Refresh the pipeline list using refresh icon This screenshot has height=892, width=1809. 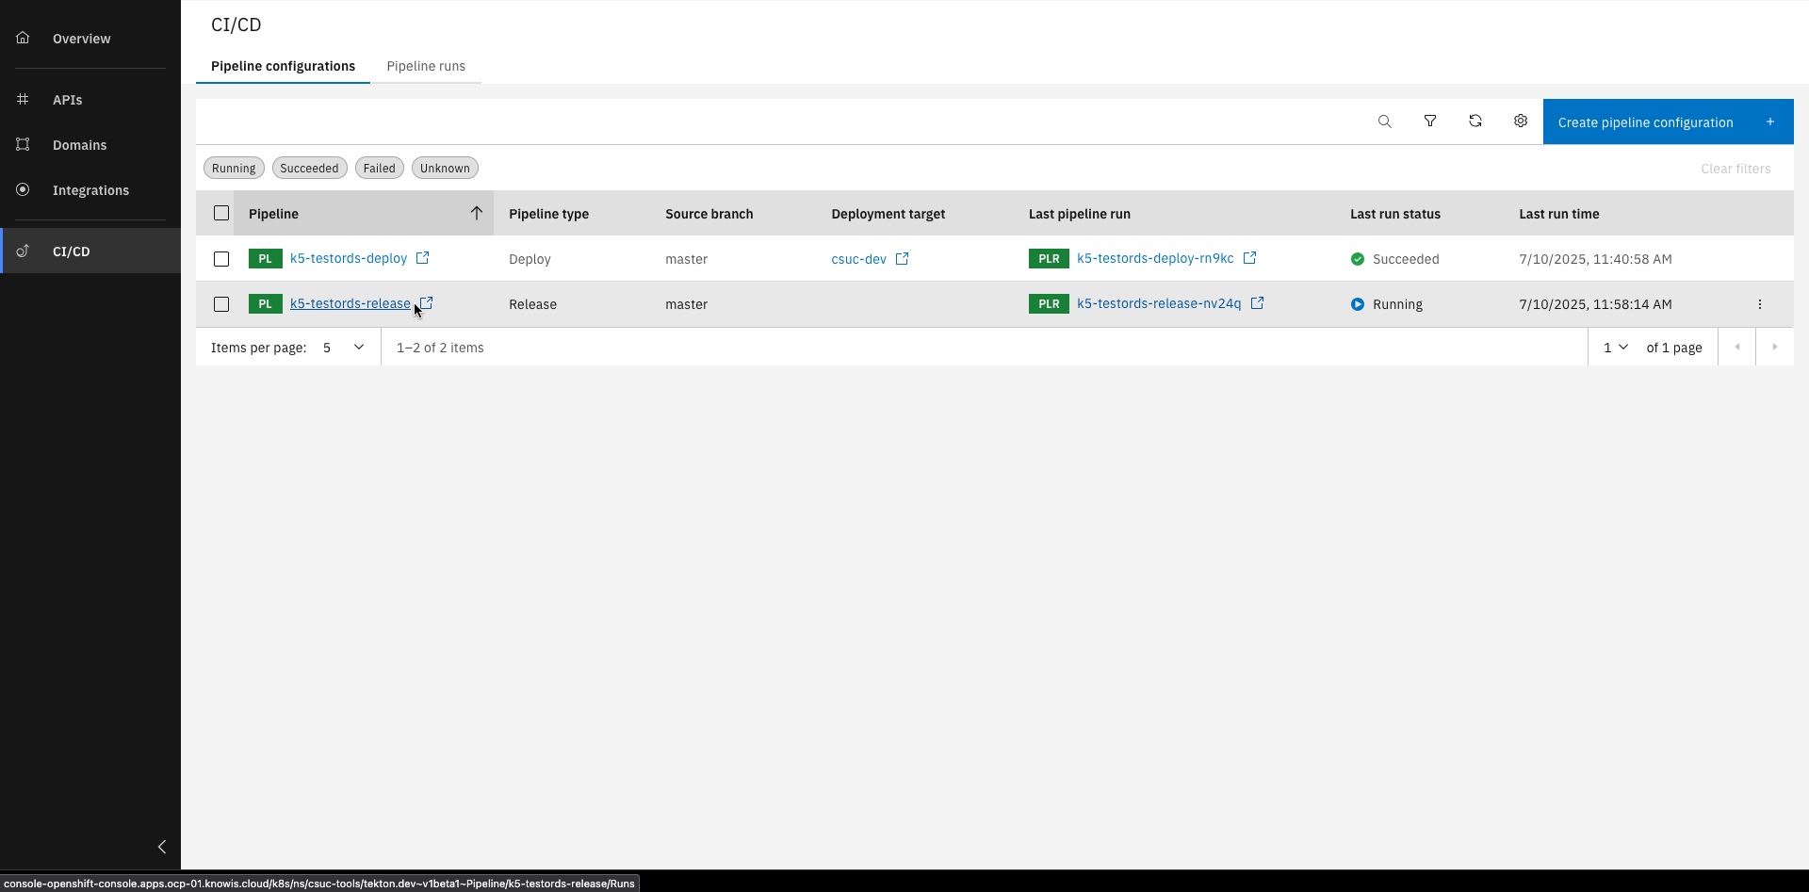click(1475, 121)
